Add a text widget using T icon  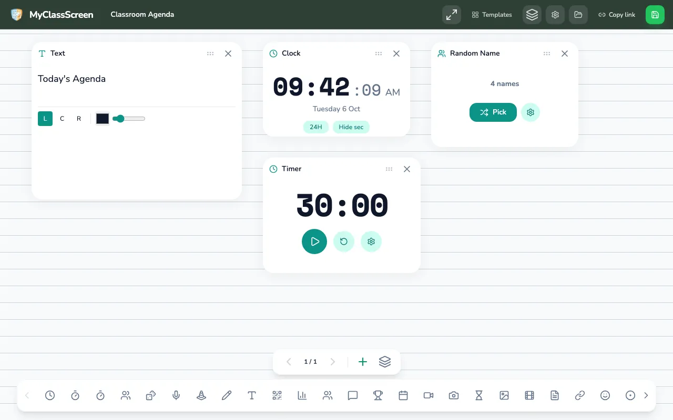252,395
